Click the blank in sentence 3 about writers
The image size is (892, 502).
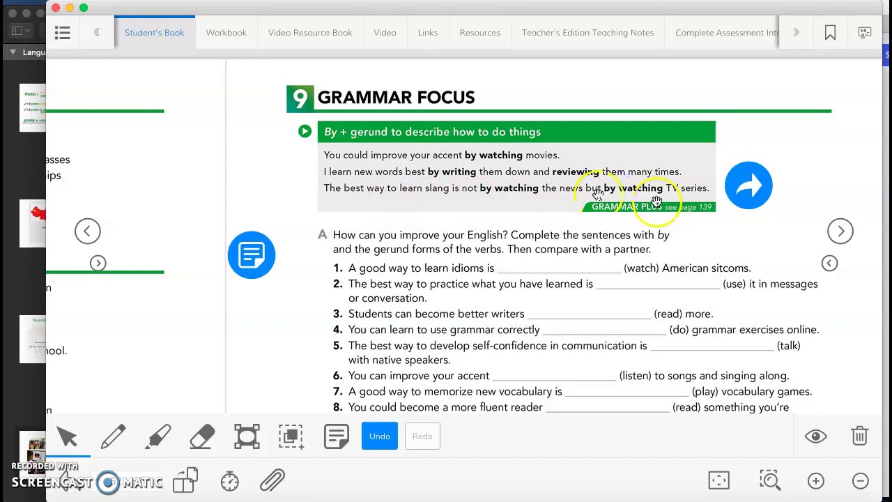tap(589, 314)
